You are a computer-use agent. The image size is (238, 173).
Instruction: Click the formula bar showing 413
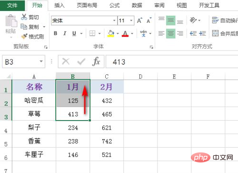pyautogui.click(x=172, y=61)
